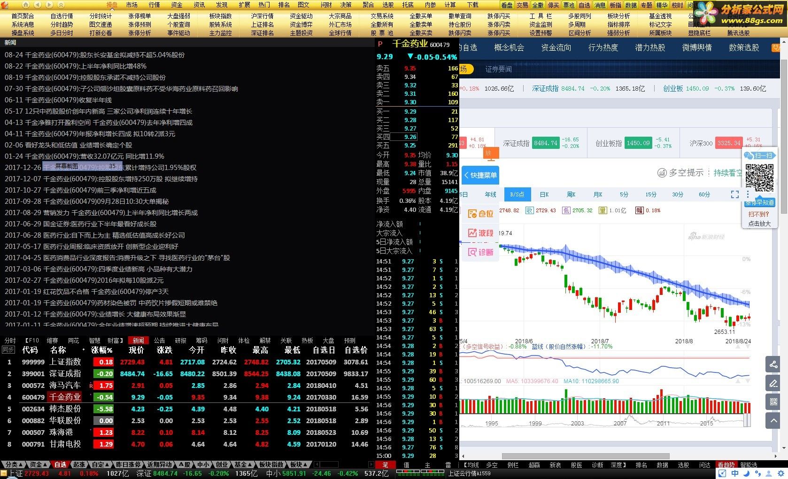
Task: Click the forward arrow icon at top
Action: click(49, 5)
